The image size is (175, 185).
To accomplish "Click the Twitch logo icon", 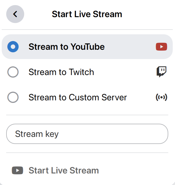I will click(x=161, y=72).
